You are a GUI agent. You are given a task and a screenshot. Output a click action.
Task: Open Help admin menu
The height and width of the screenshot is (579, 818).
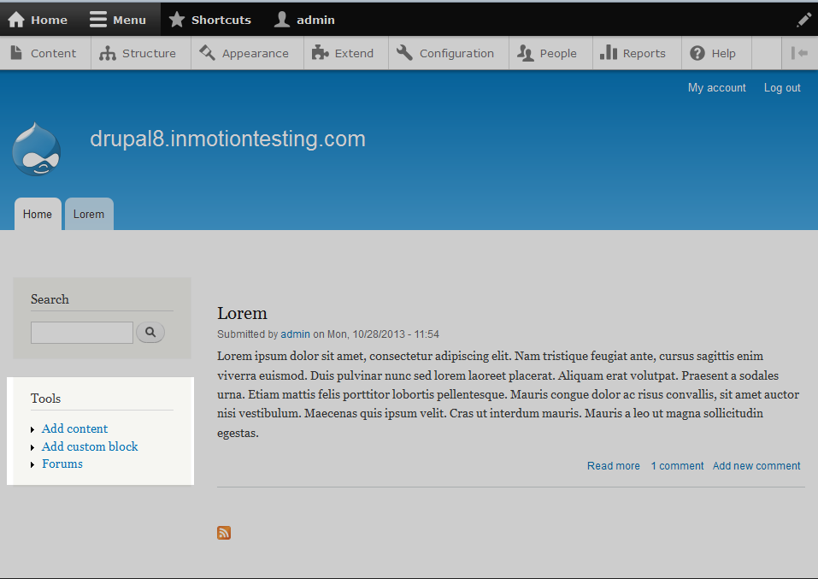(x=715, y=53)
